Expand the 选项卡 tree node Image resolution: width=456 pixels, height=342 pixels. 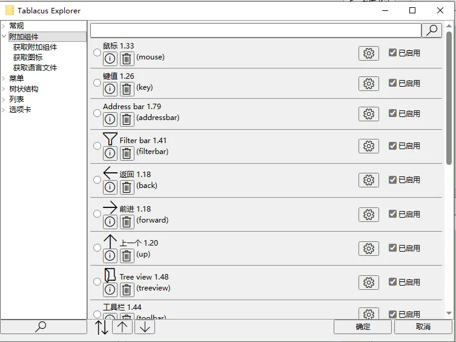(4, 110)
